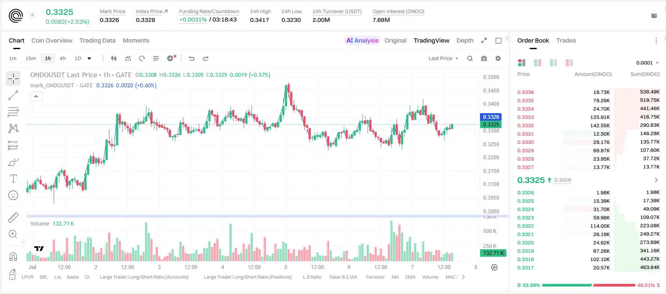Viewport: 666px width, 294px height.
Task: Open chart settings gear icon
Action: (x=498, y=58)
